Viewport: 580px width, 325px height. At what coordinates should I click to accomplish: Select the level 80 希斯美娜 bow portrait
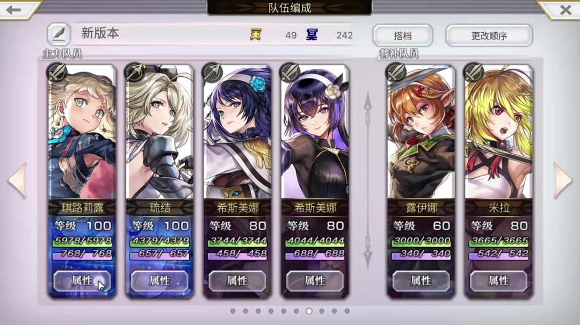237,132
